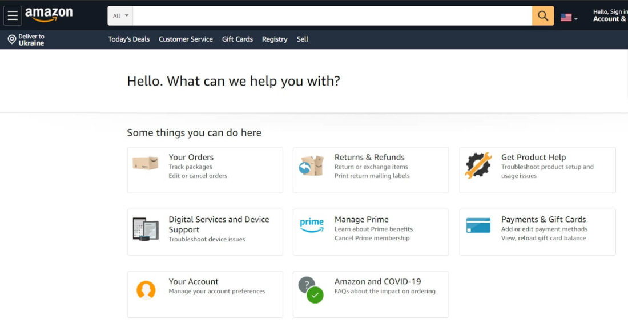The image size is (628, 327).
Task: Click 'Track packages' text
Action: [x=190, y=167]
